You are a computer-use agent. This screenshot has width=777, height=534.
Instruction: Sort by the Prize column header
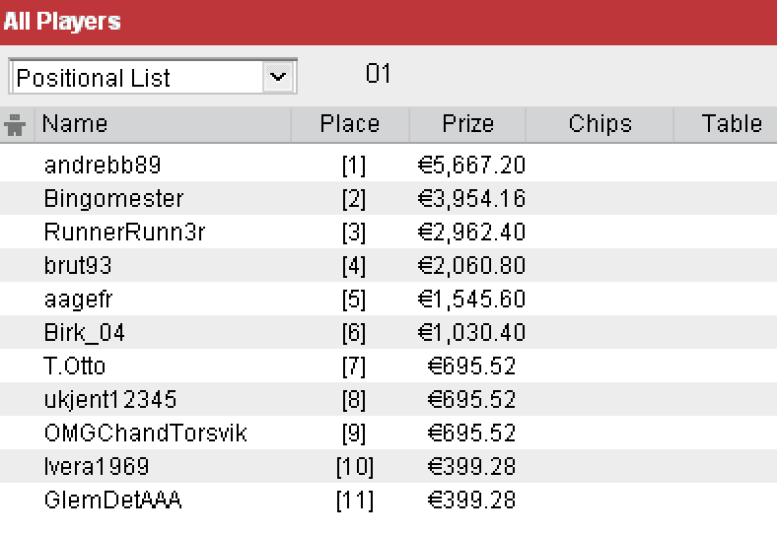click(467, 124)
